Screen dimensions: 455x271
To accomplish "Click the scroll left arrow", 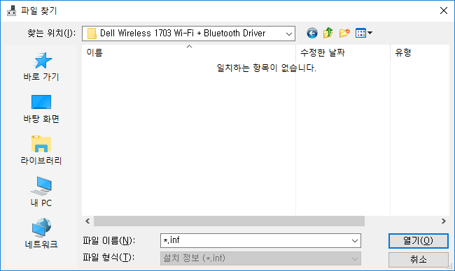I will [87, 221].
